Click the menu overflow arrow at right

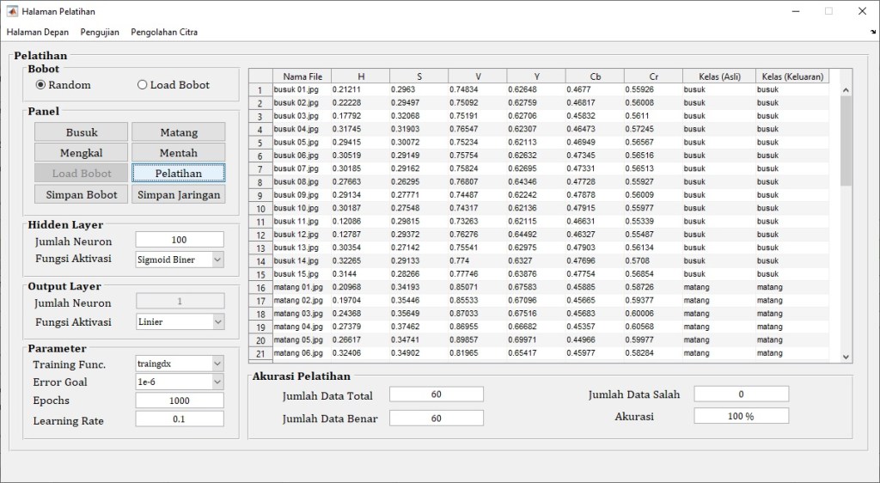[873, 33]
